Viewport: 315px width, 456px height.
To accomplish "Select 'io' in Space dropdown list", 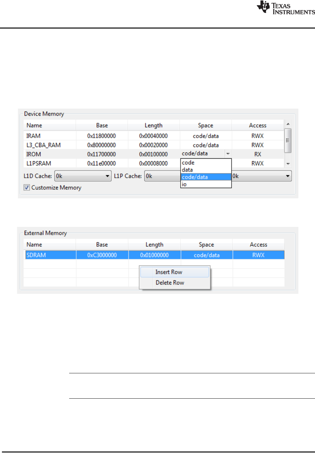I will [206, 184].
